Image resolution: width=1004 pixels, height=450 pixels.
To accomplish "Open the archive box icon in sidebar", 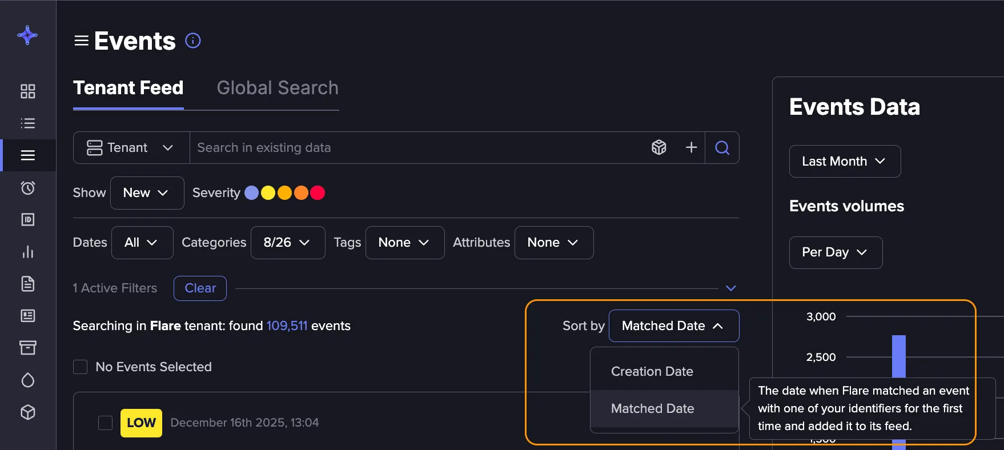I will 27,348.
